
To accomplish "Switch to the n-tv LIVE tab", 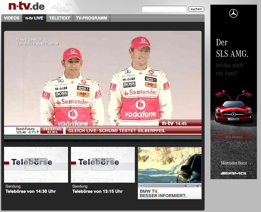I will point(34,18).
